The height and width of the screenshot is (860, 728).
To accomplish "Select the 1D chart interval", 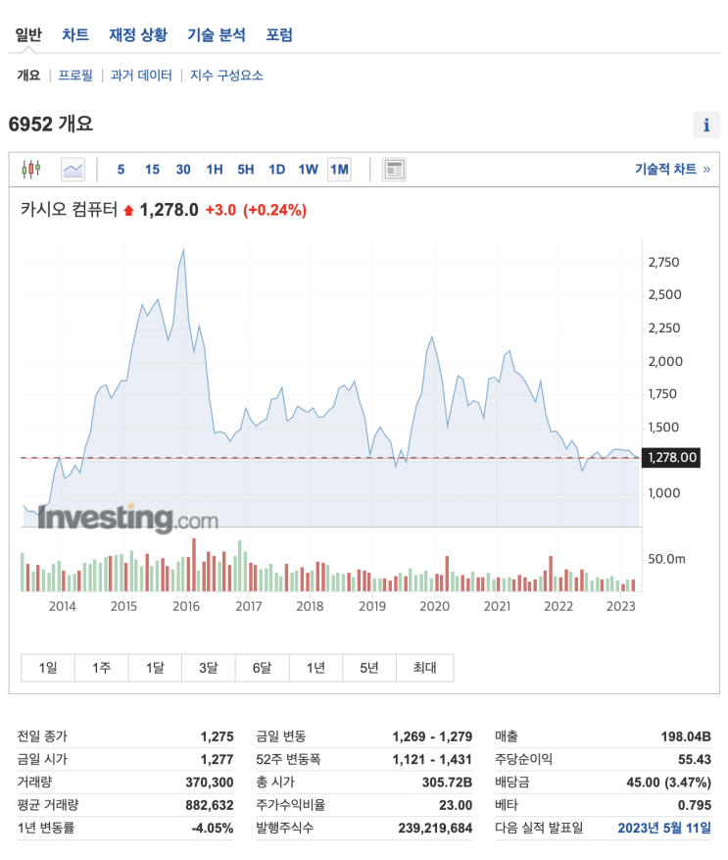I will [277, 170].
